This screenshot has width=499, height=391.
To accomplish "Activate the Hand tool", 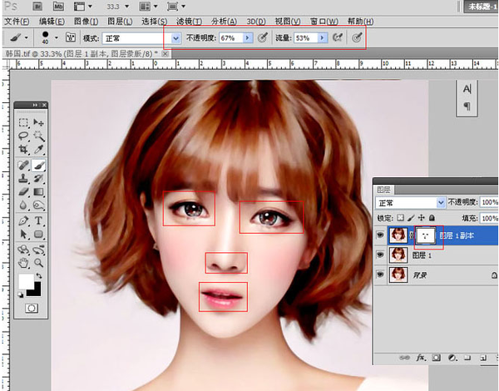I will click(24, 264).
